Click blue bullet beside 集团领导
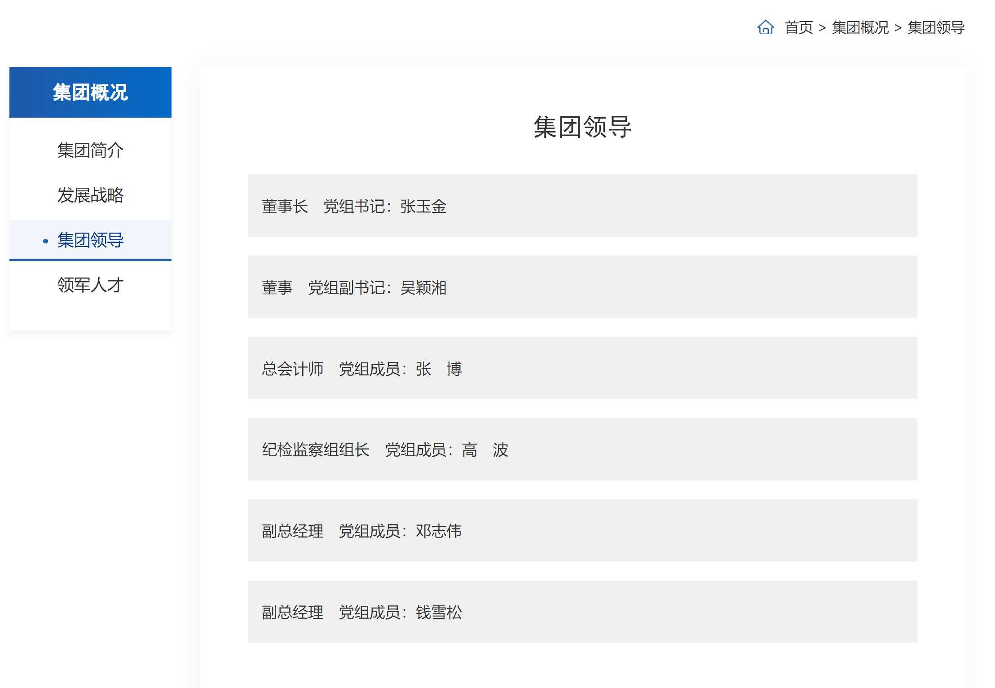 [45, 241]
